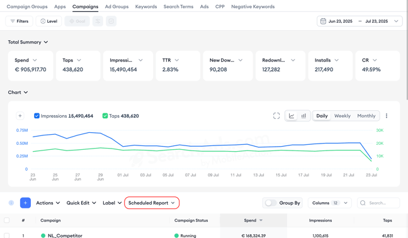This screenshot has width=408, height=238.
Task: Select the Weekly chart interval
Action: click(342, 116)
